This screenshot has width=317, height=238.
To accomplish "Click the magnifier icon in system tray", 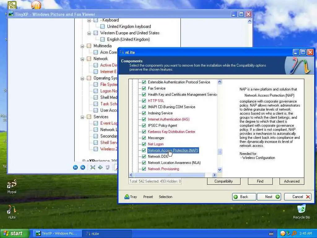I will tap(294, 233).
